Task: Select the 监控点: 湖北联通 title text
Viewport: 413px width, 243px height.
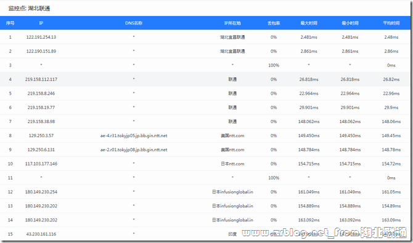Action: [x=29, y=9]
